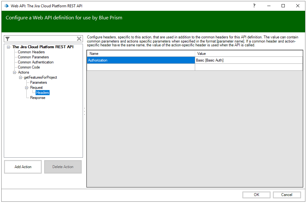Click the filter text input field
This screenshot has height=203, width=307.
(x=43, y=39)
